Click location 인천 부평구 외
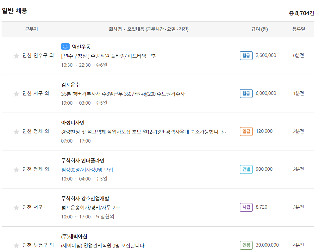 [x=38, y=245]
